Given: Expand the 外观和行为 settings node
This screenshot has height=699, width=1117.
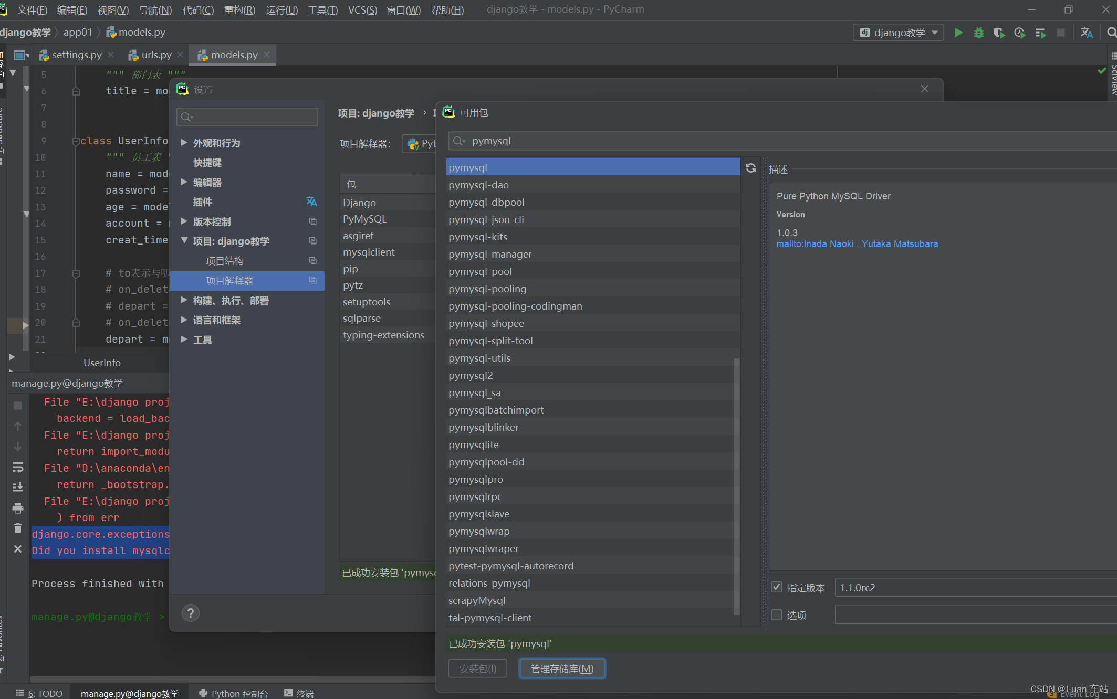Looking at the screenshot, I should [184, 143].
